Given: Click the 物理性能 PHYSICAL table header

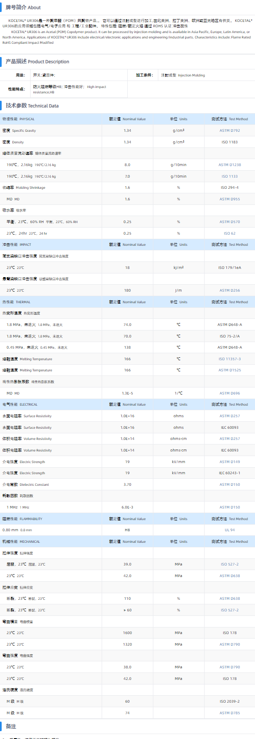Looking at the screenshot, I should [x=19, y=119].
